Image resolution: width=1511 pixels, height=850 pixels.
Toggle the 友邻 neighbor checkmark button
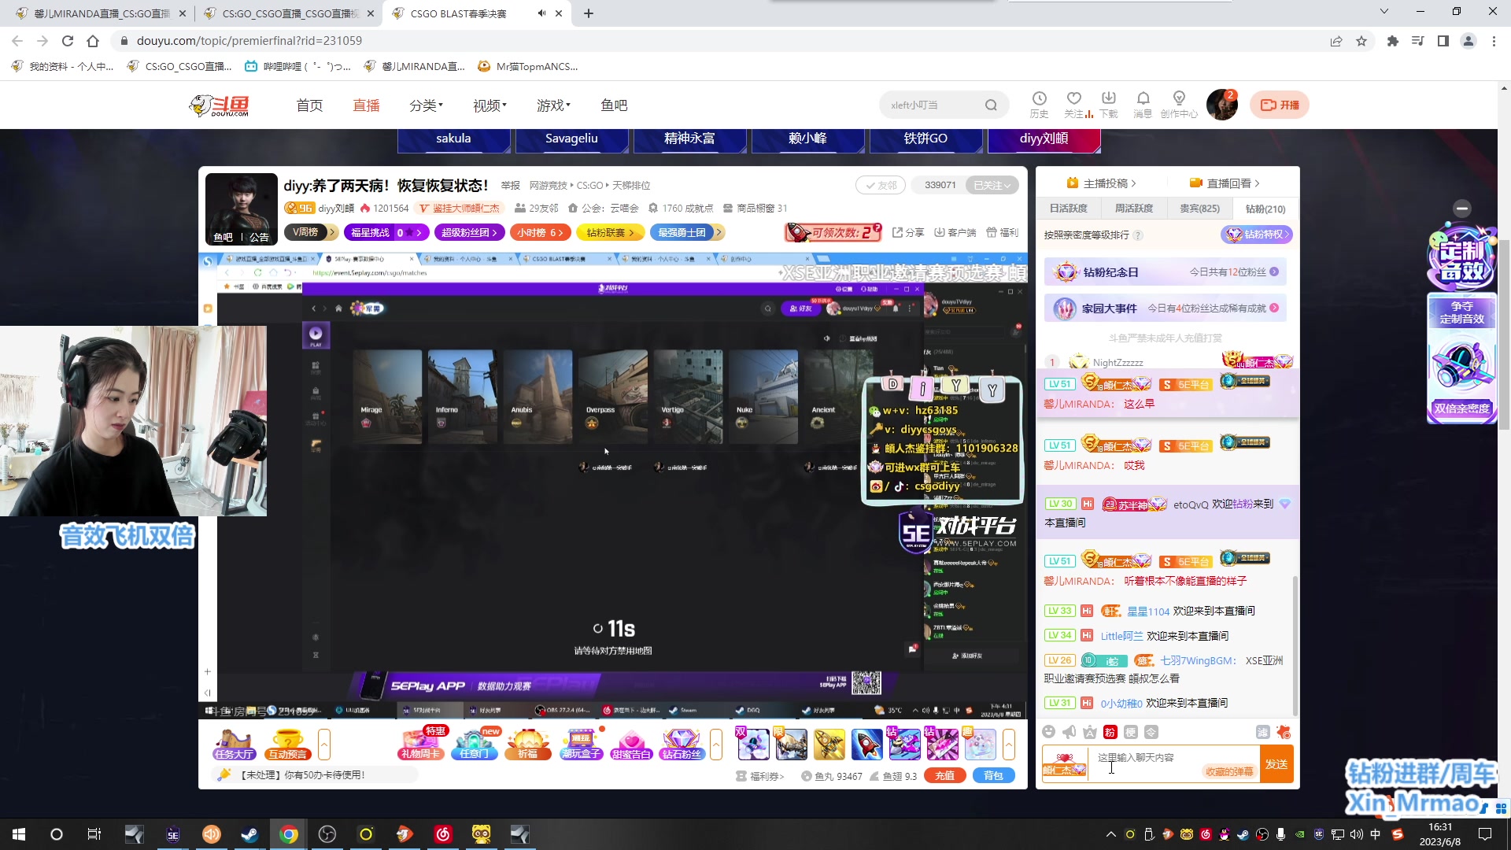pyautogui.click(x=881, y=185)
